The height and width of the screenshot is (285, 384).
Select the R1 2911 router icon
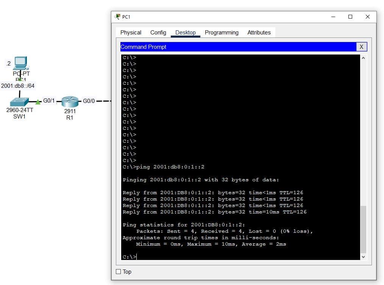(69, 101)
